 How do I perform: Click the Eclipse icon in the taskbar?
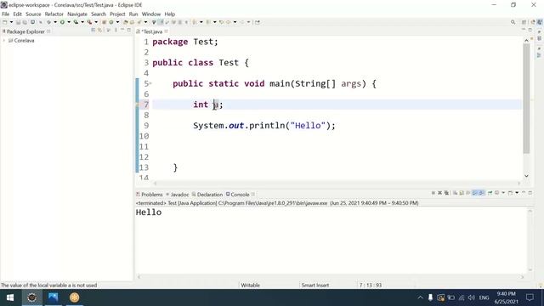(x=32, y=297)
